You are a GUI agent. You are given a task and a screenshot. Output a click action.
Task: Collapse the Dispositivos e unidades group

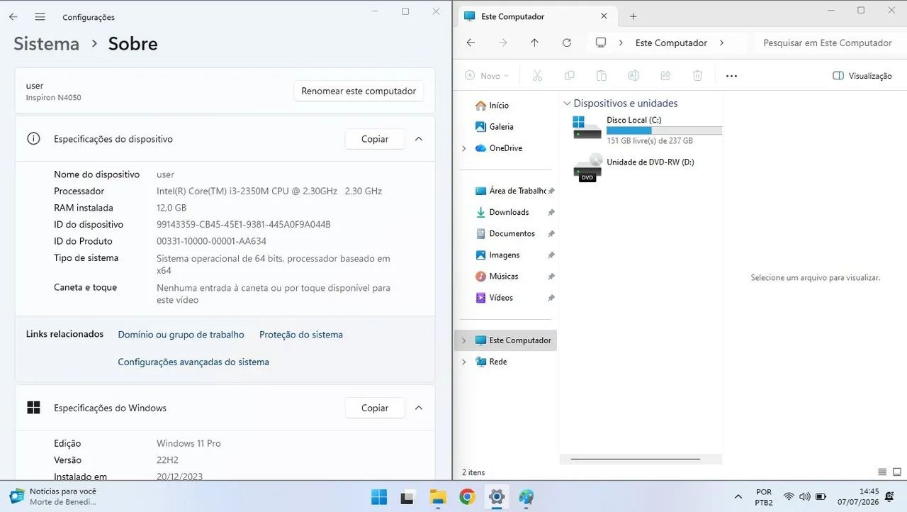click(567, 104)
